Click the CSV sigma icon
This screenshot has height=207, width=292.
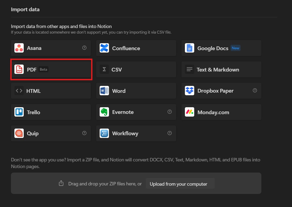[x=104, y=69]
